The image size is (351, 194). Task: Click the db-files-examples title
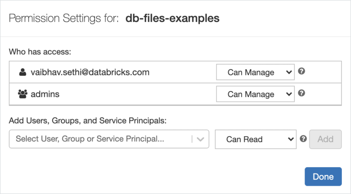(x=172, y=18)
